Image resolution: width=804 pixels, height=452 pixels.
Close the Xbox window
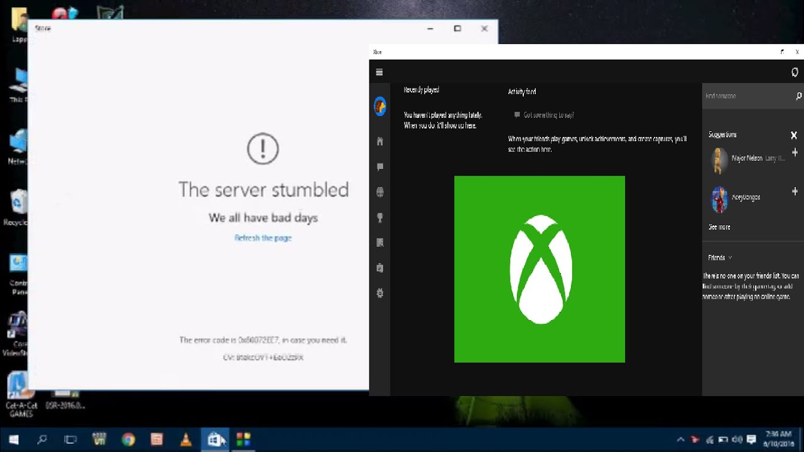click(x=797, y=52)
